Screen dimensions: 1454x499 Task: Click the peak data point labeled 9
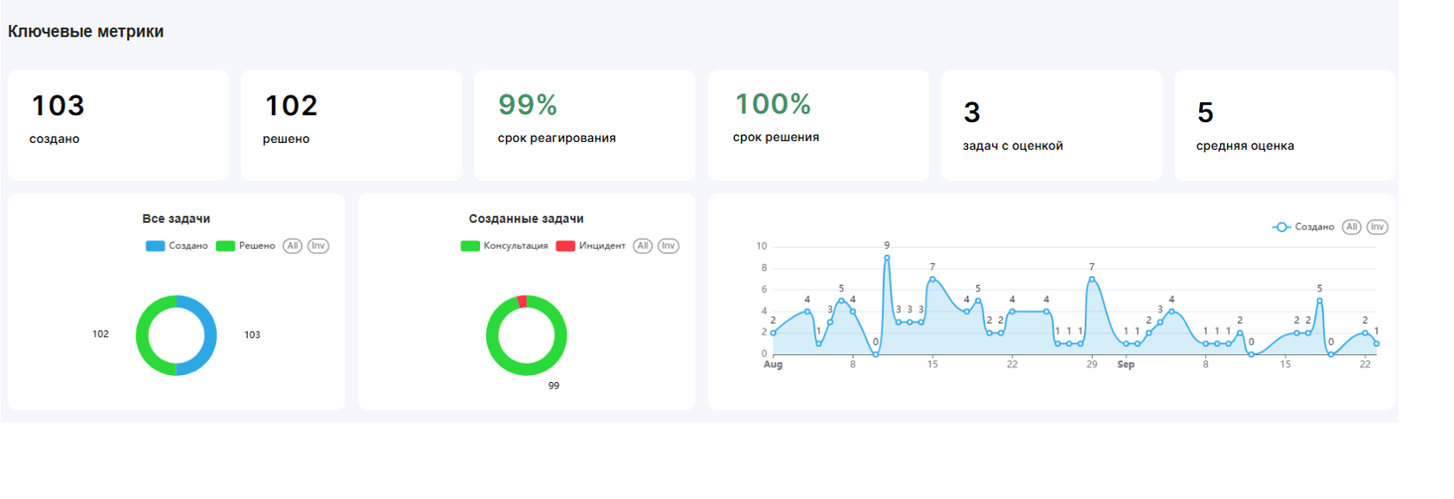tap(886, 257)
